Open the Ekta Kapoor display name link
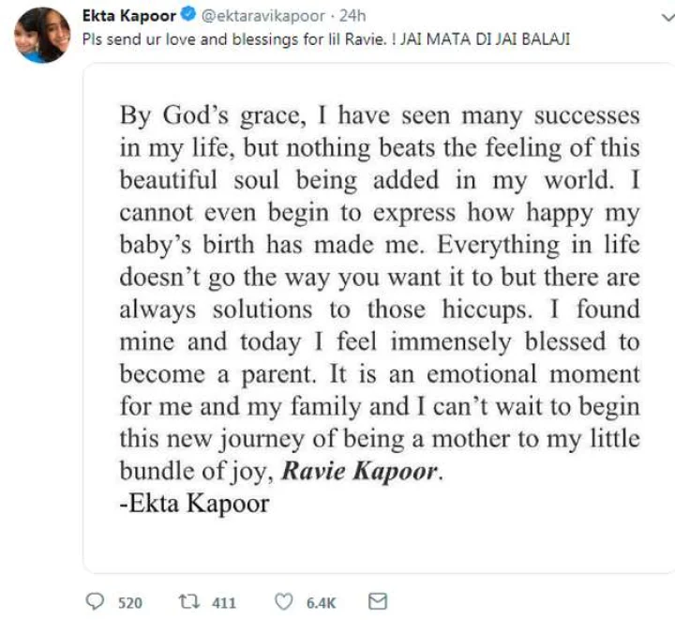Screen dimensions: 675x620 tap(129, 16)
